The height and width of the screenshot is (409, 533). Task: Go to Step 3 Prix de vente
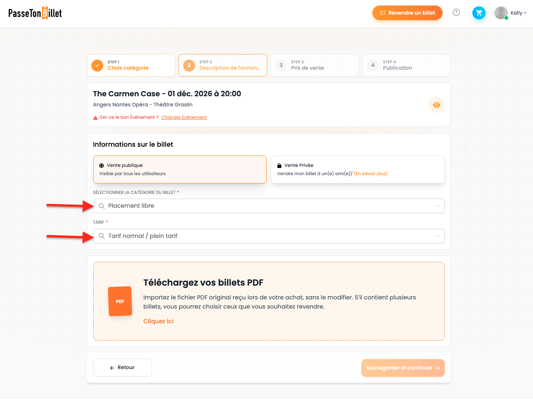pyautogui.click(x=314, y=65)
